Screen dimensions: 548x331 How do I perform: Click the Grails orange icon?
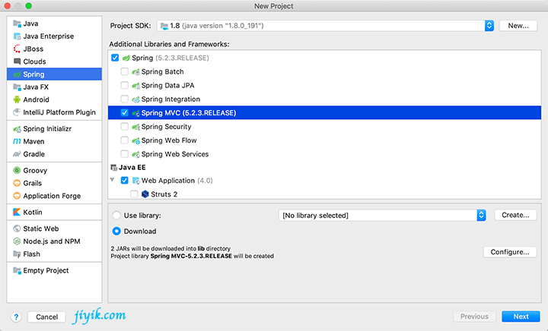(x=17, y=183)
